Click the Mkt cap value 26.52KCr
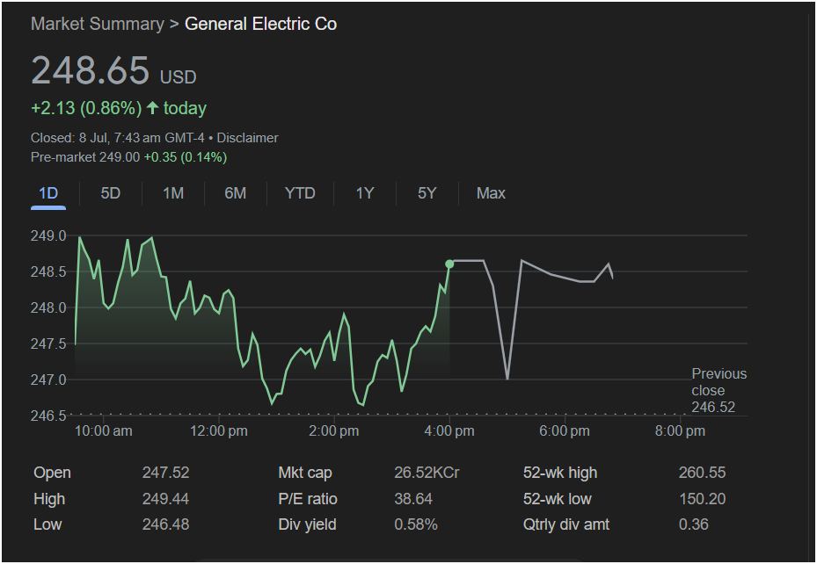 [x=427, y=473]
